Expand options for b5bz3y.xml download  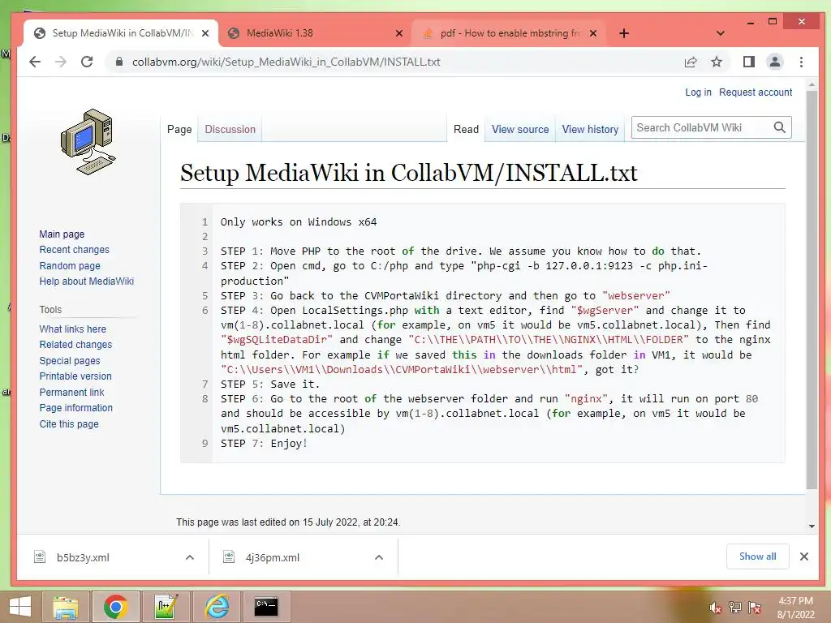(190, 557)
